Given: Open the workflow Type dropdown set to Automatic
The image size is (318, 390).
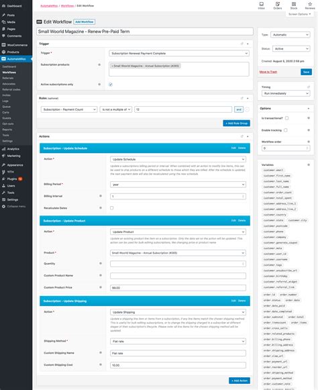Looking at the screenshot, I should pos(290,35).
